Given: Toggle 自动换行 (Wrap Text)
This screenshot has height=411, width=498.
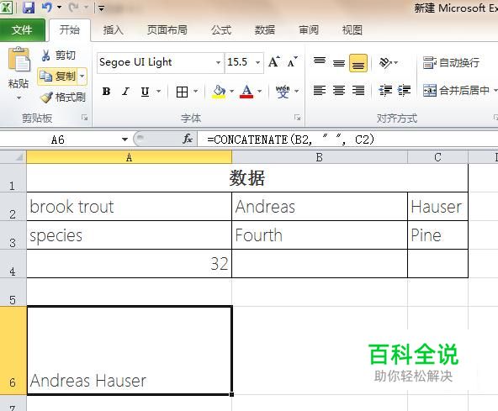Looking at the screenshot, I should (x=451, y=62).
